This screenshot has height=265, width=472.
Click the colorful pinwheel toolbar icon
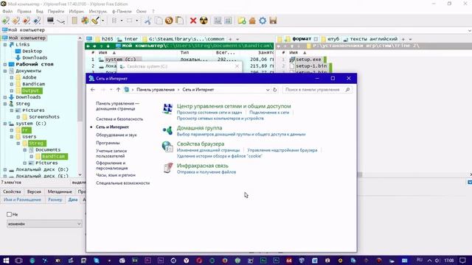(x=85, y=21)
